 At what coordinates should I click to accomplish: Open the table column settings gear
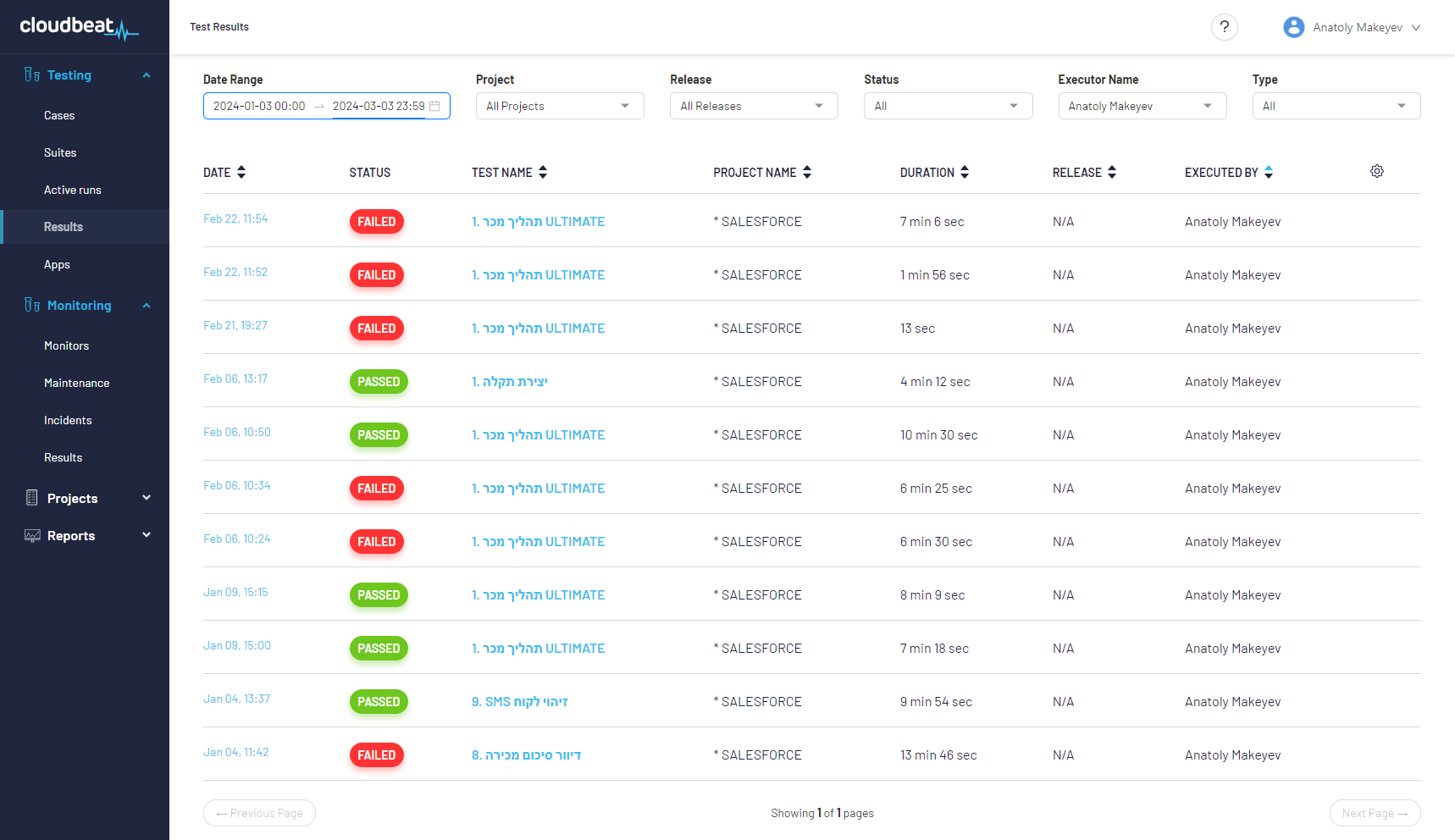tap(1376, 171)
